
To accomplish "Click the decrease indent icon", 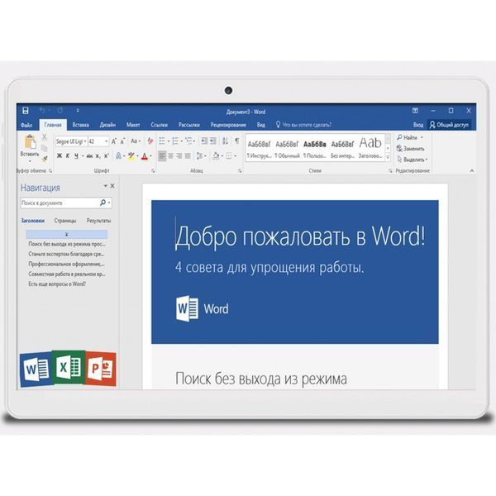I will point(204,141).
